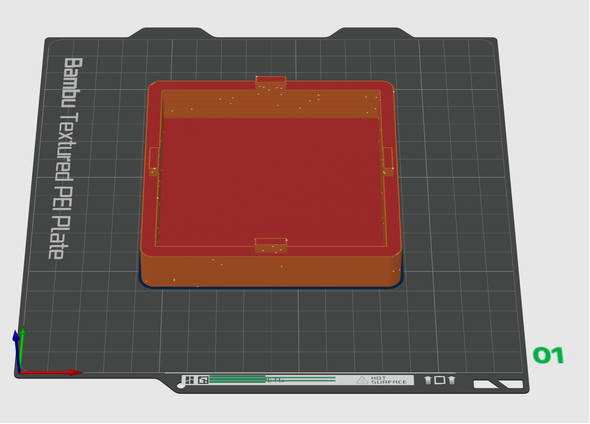
Task: Click the plate-between-arrows icon on bed edge
Action: [x=440, y=380]
